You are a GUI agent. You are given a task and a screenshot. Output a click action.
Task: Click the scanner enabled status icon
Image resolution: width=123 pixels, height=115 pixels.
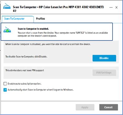pos(7,30)
